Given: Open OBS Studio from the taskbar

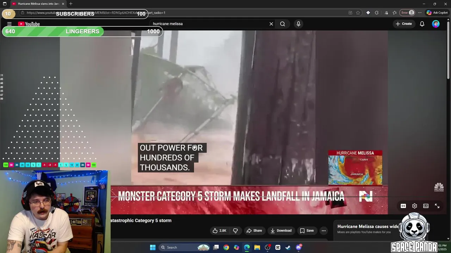Looking at the screenshot, I should (267, 247).
